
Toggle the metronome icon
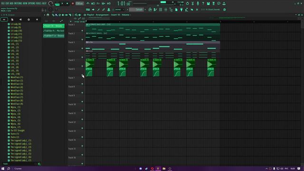88,3
